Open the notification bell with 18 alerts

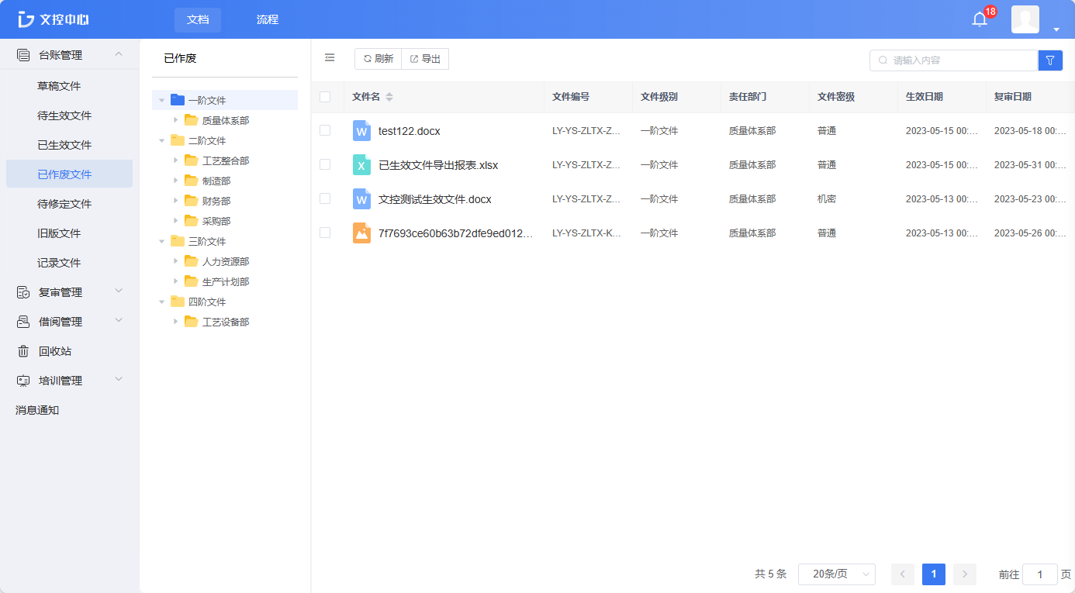[x=978, y=19]
